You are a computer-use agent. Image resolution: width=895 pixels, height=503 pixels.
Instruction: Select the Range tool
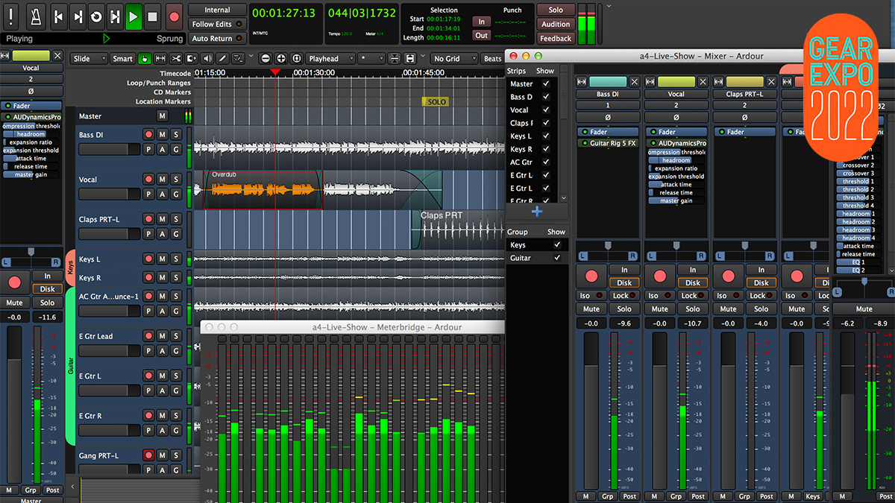coord(160,59)
